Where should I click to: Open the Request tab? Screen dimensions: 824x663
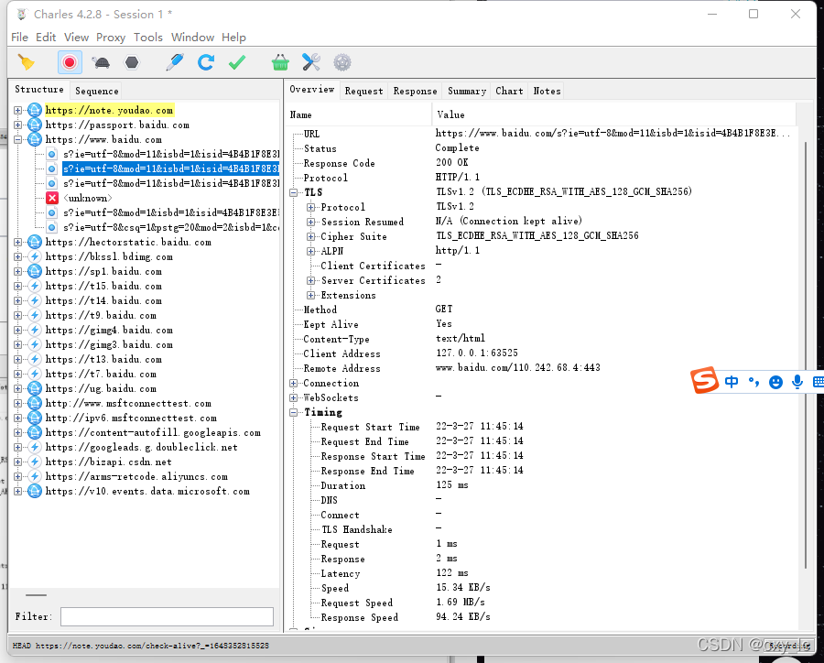point(363,91)
